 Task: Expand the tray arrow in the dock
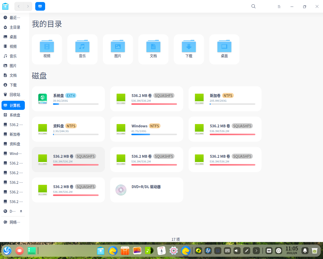click(x=256, y=251)
